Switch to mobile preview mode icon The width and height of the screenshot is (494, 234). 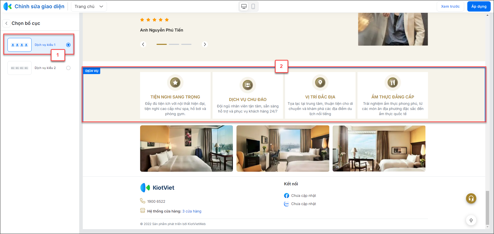253,6
